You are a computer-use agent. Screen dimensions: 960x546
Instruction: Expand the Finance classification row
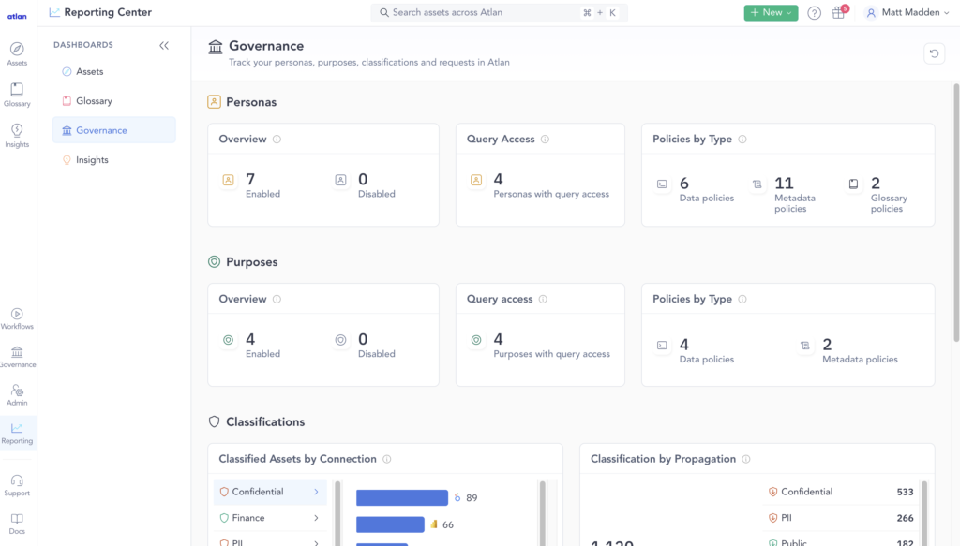[x=270, y=518]
